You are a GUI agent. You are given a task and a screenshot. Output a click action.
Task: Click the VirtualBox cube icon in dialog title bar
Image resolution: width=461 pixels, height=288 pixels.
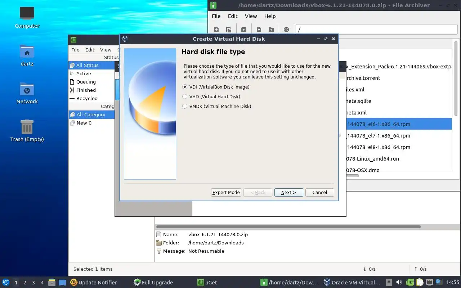point(125,39)
